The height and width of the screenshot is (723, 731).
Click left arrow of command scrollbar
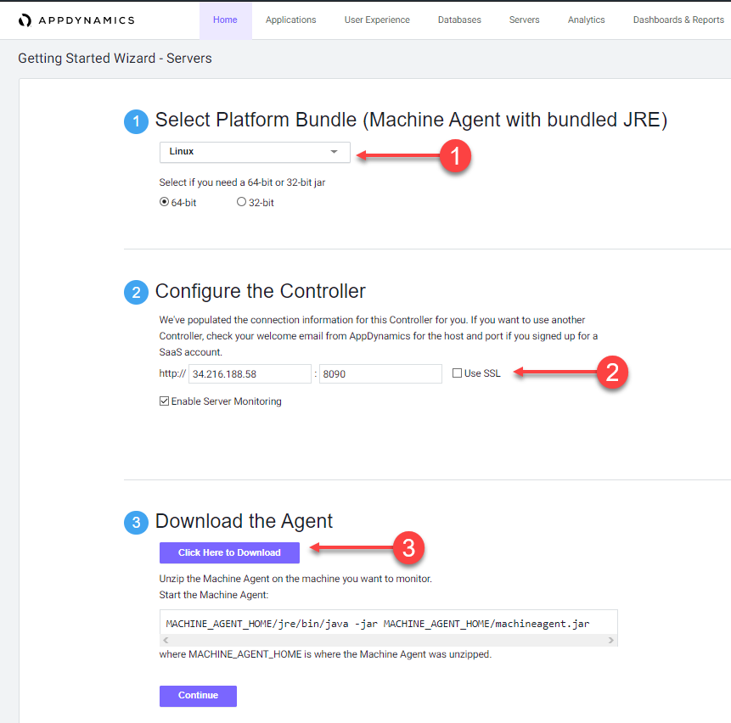[166, 641]
